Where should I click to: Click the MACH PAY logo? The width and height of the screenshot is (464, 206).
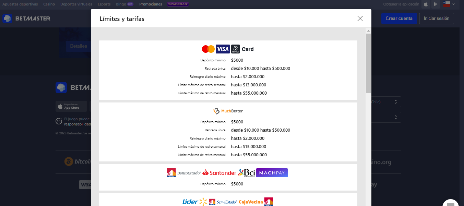(x=272, y=173)
